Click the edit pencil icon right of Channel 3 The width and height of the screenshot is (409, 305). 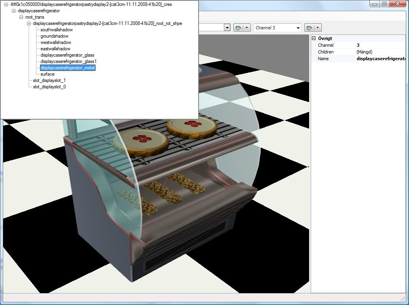click(x=309, y=28)
